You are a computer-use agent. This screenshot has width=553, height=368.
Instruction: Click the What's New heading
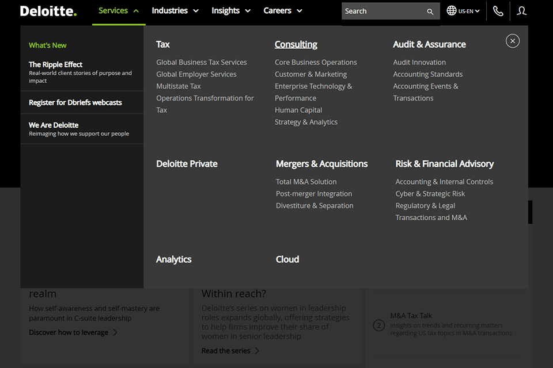48,45
